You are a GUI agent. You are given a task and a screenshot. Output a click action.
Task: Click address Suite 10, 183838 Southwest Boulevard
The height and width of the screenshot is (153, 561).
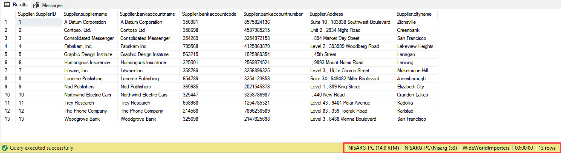[350, 22]
